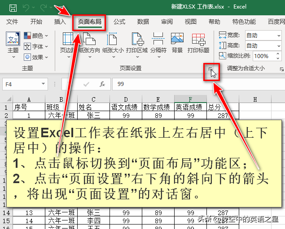Click the 缩放比例 100% input box
Viewport: 285px width, 229px height.
coord(263,56)
